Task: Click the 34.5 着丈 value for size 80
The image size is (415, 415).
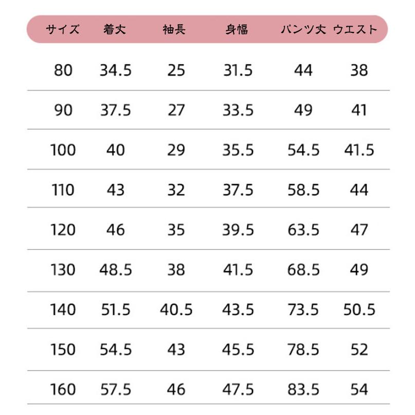Action: pyautogui.click(x=116, y=70)
